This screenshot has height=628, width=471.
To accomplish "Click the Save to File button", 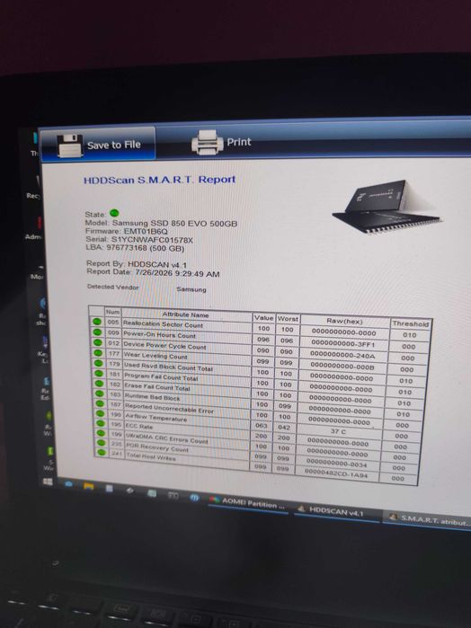I will (x=99, y=145).
